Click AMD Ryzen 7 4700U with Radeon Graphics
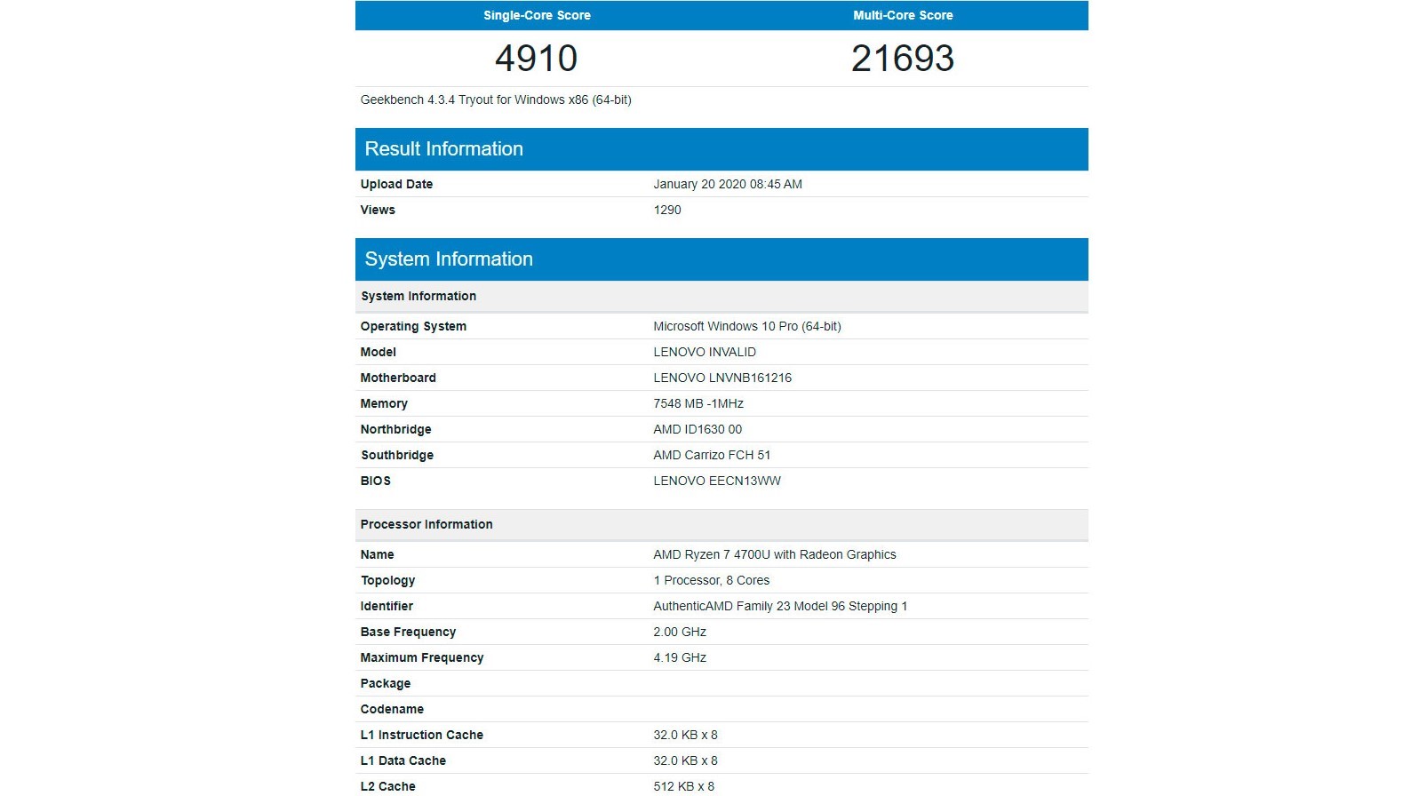 point(775,554)
